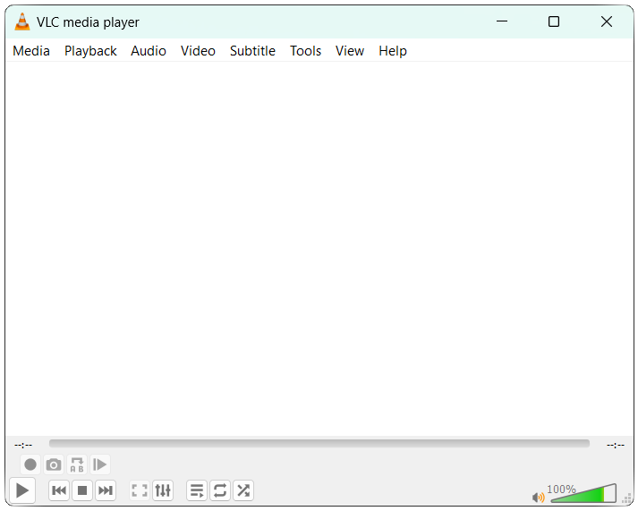Image resolution: width=638 pixels, height=511 pixels.
Task: Advance frame by frame
Action: click(x=99, y=464)
